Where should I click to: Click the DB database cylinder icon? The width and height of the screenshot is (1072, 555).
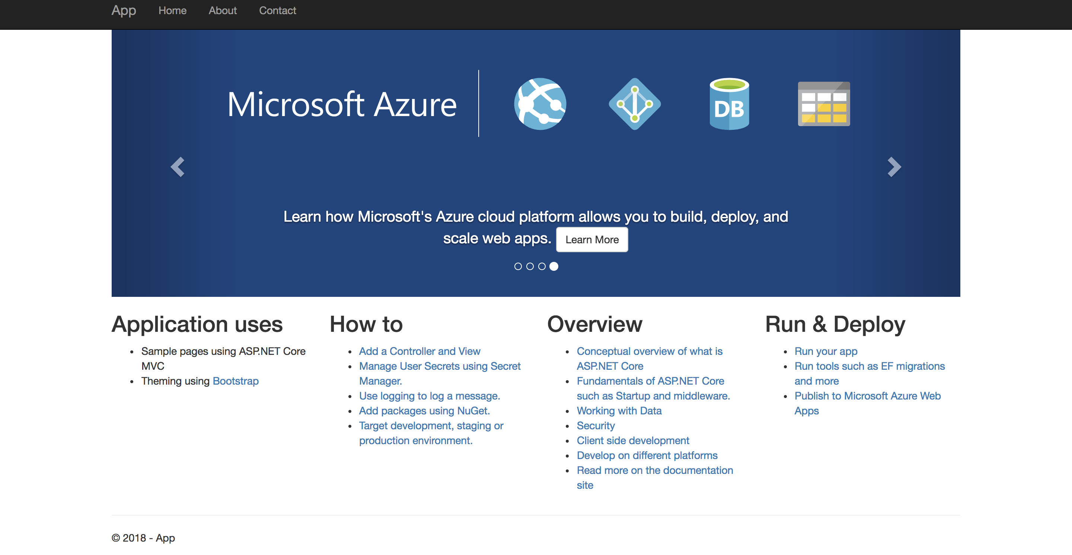pos(729,104)
